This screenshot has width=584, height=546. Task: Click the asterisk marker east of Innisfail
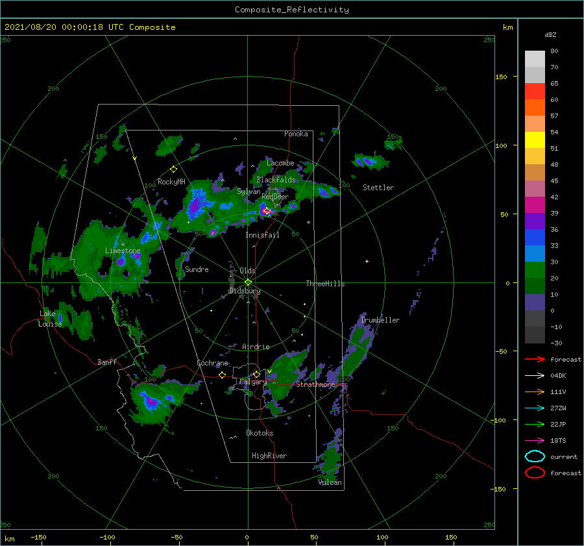pyautogui.click(x=308, y=223)
